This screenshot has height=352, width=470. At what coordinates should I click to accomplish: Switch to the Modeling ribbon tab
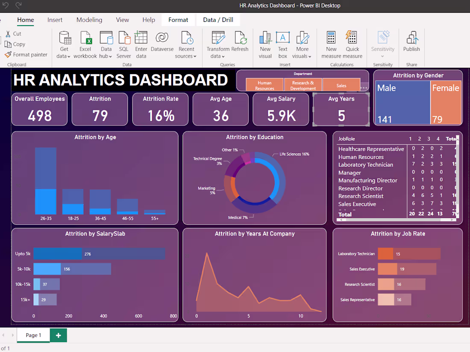click(89, 20)
